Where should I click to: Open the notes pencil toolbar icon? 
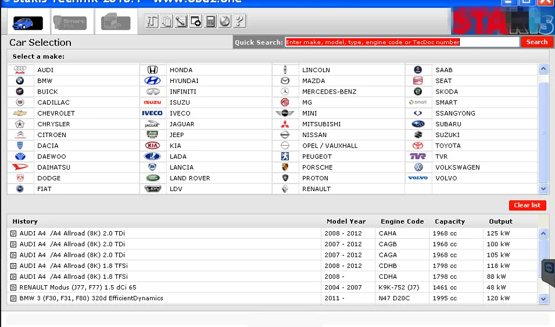(x=181, y=21)
